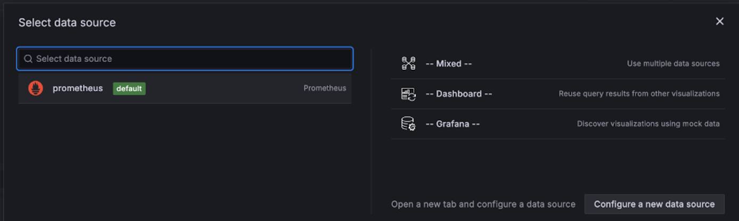The image size is (739, 221).
Task: Select the -- Grafana -- option label
Action: (453, 124)
